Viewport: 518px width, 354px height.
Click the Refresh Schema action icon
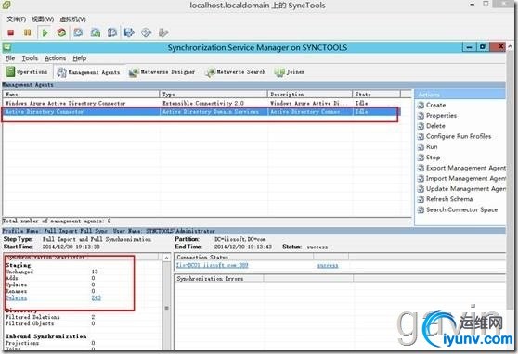(x=421, y=199)
